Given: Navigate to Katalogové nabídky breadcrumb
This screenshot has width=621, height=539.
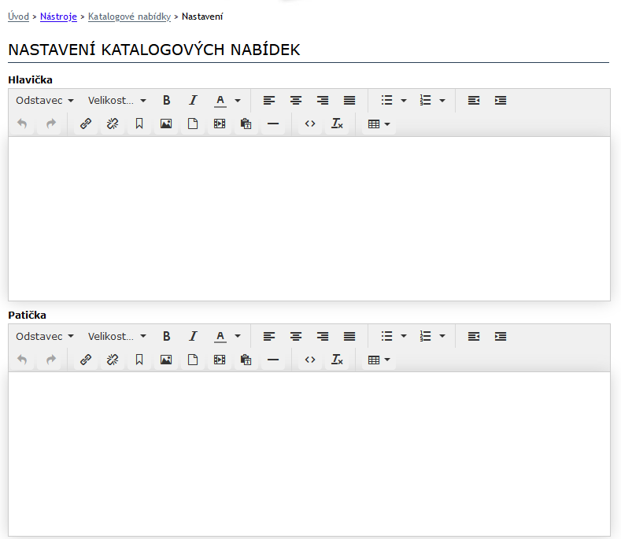Looking at the screenshot, I should click(129, 17).
